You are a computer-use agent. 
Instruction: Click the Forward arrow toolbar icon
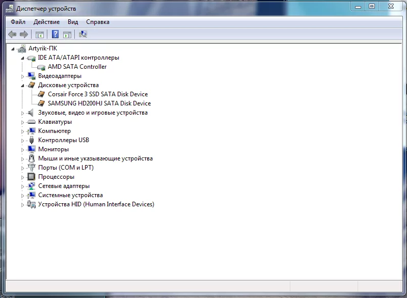coord(24,34)
